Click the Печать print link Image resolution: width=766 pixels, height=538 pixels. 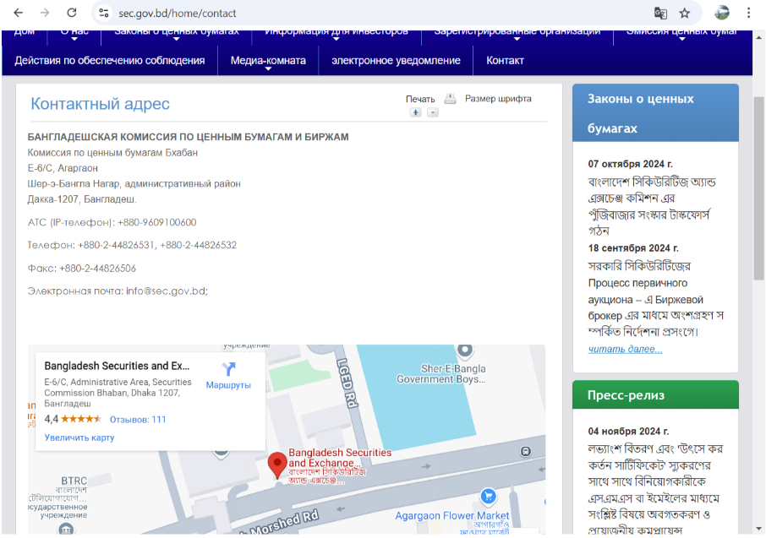click(420, 99)
